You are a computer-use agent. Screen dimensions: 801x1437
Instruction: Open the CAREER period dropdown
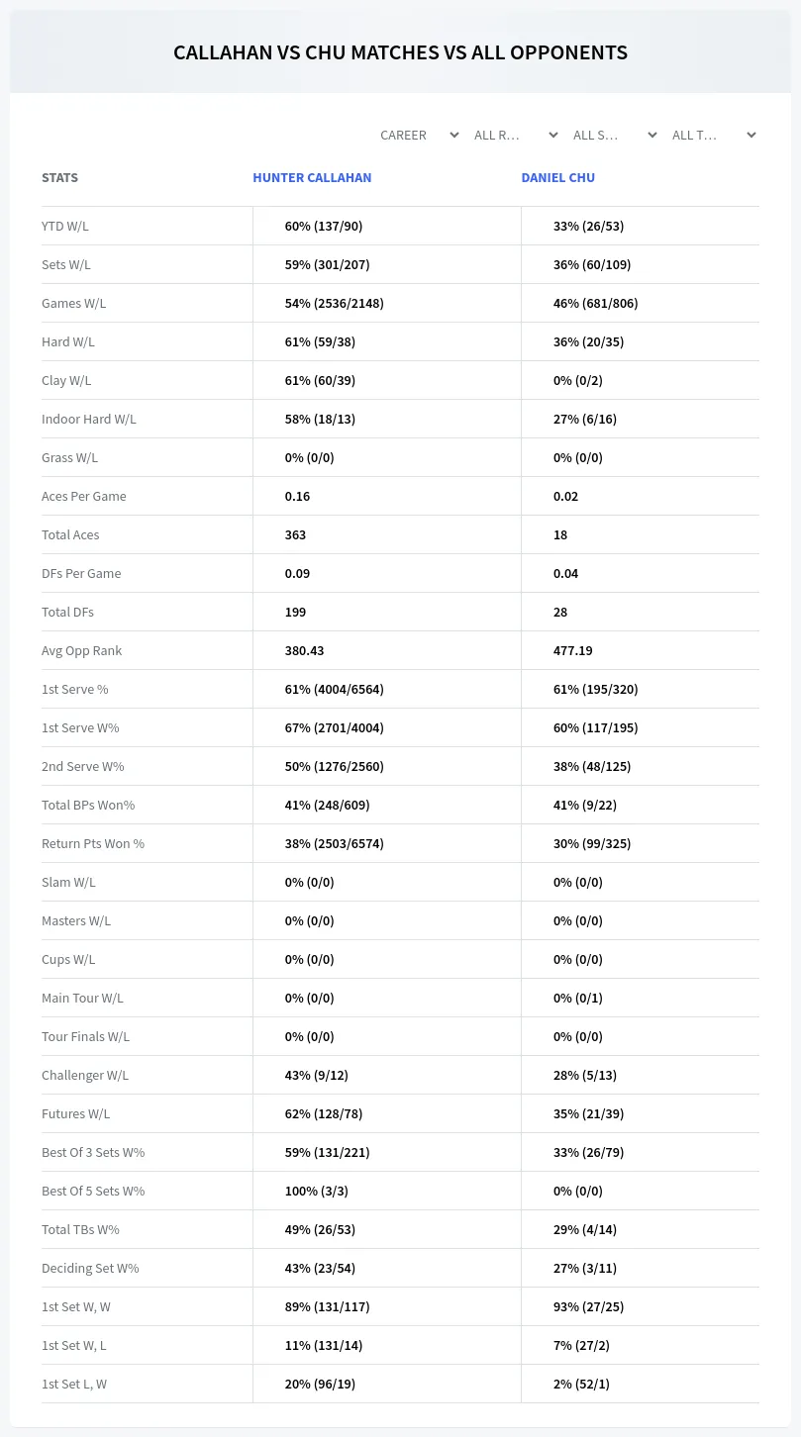419,135
